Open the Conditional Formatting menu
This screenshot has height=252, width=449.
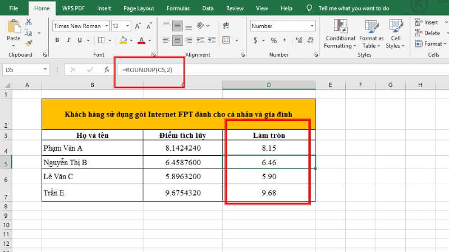pyautogui.click(x=340, y=34)
